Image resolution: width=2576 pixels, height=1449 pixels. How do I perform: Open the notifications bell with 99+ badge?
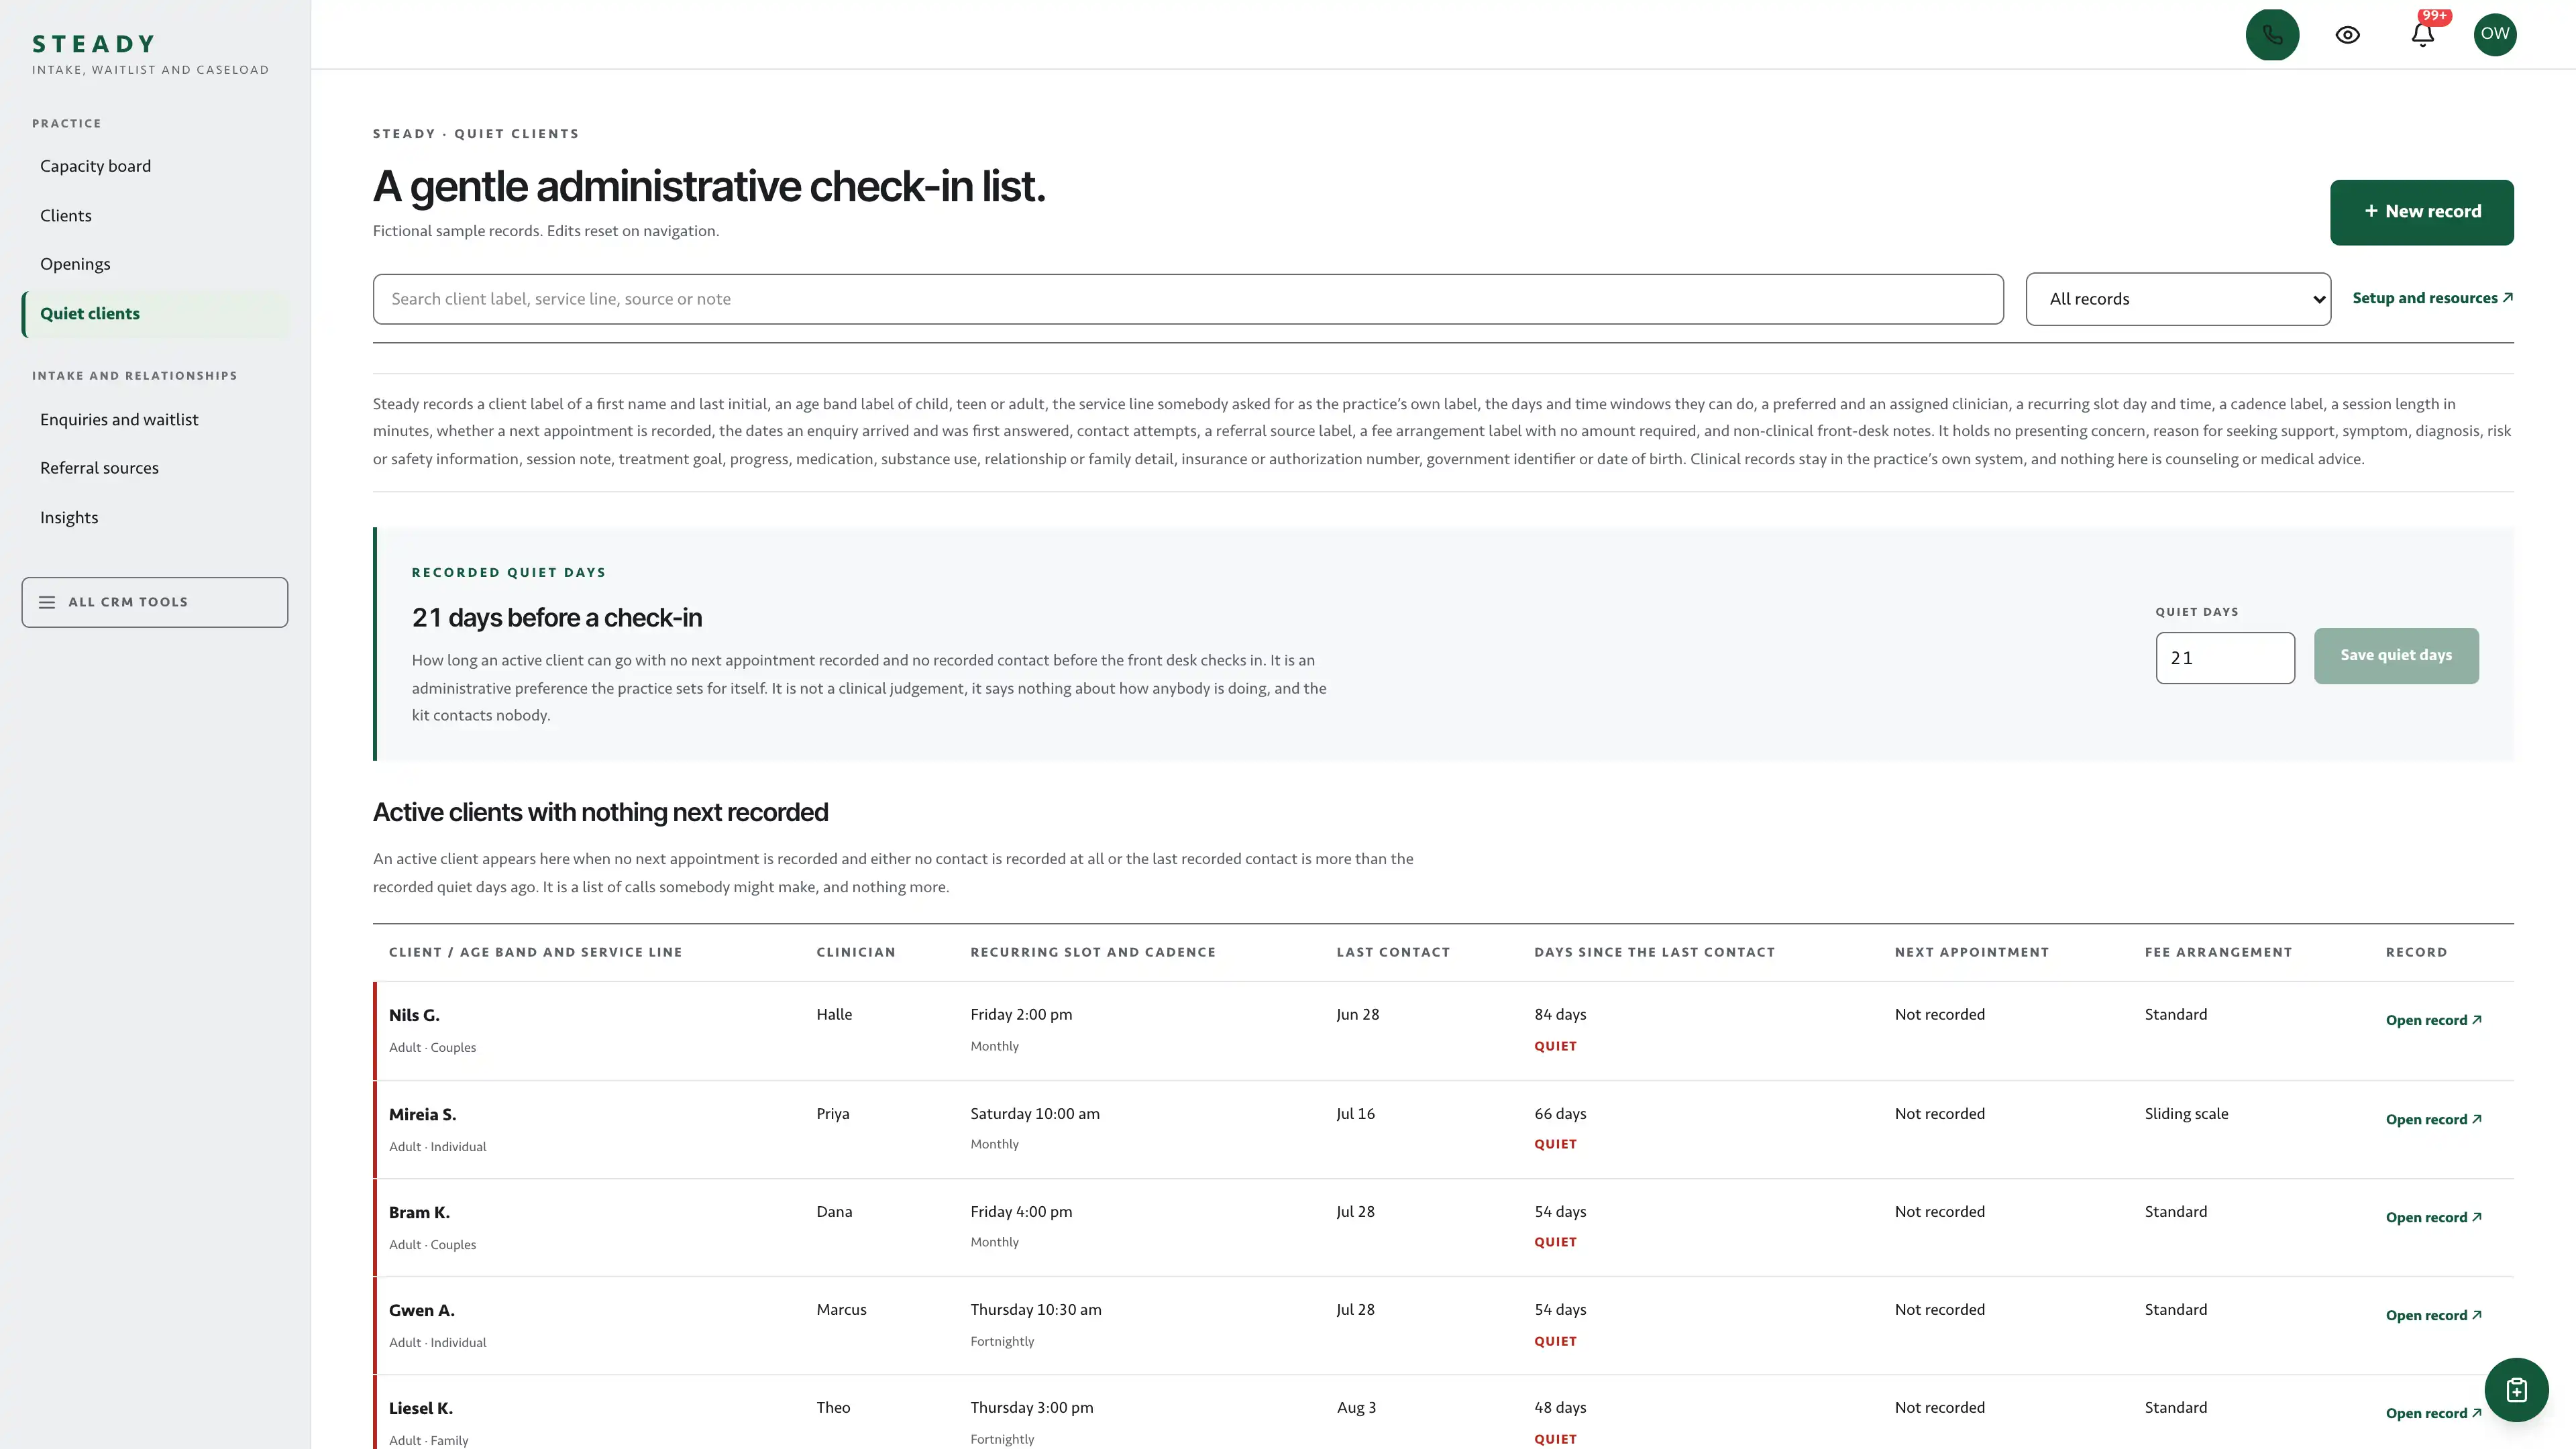point(2422,35)
